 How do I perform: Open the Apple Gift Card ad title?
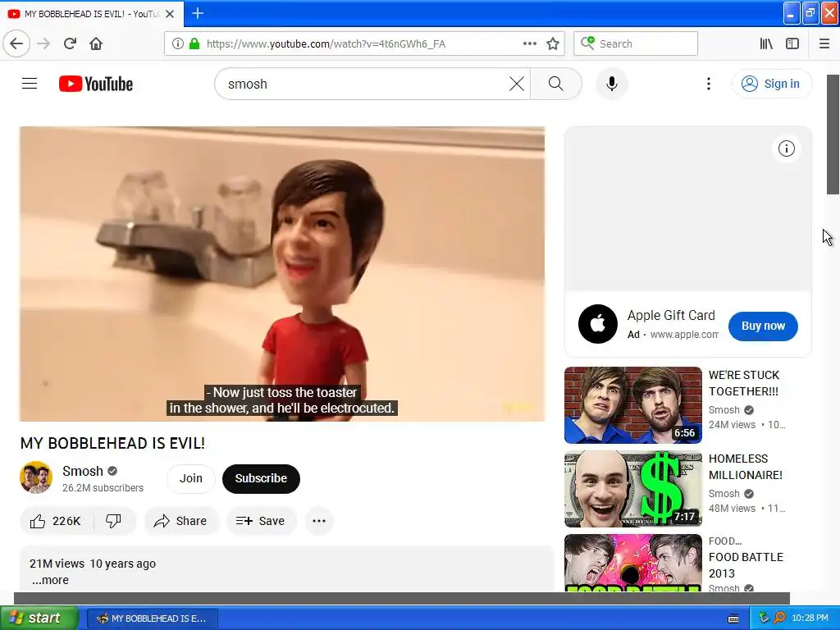click(x=671, y=315)
